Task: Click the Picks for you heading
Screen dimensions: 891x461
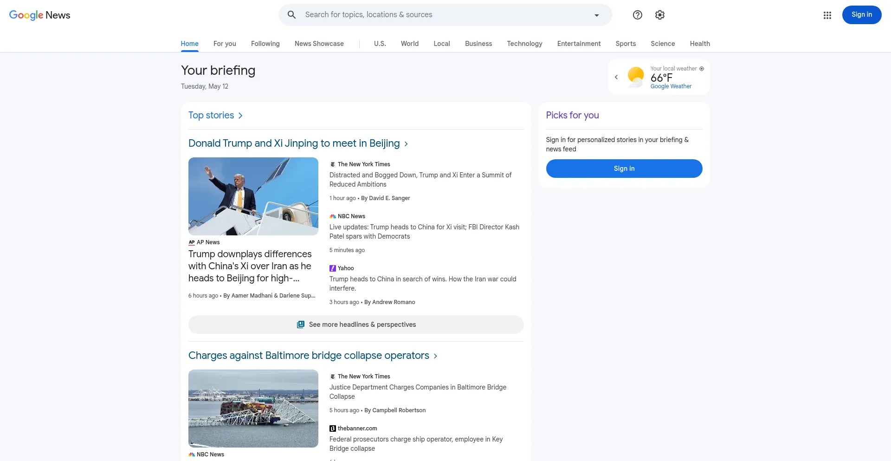Action: 572,115
